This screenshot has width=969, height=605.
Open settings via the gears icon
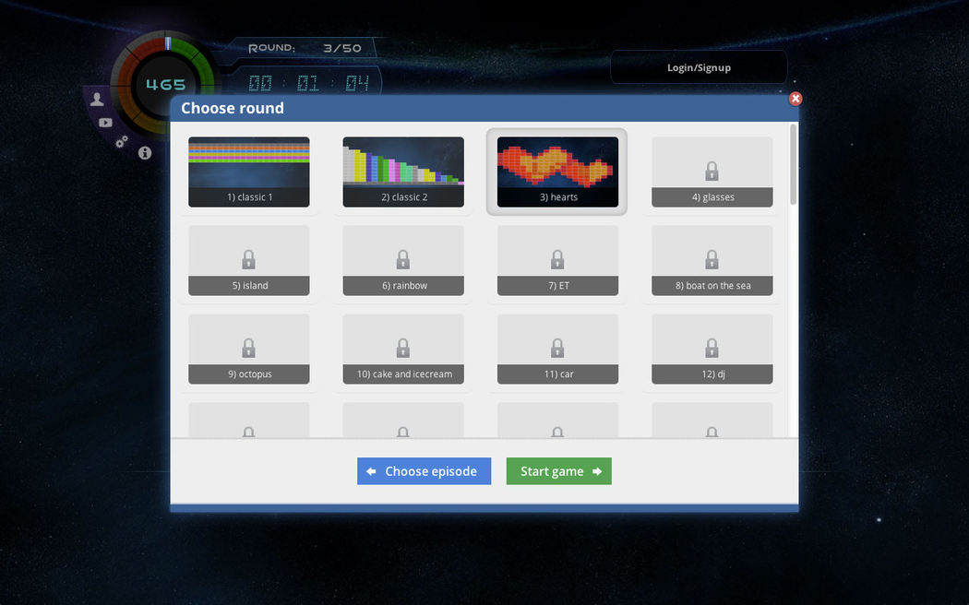coord(122,141)
